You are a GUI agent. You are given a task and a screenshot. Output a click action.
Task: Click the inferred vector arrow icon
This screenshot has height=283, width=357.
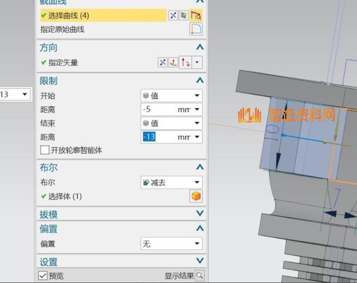coord(186,62)
